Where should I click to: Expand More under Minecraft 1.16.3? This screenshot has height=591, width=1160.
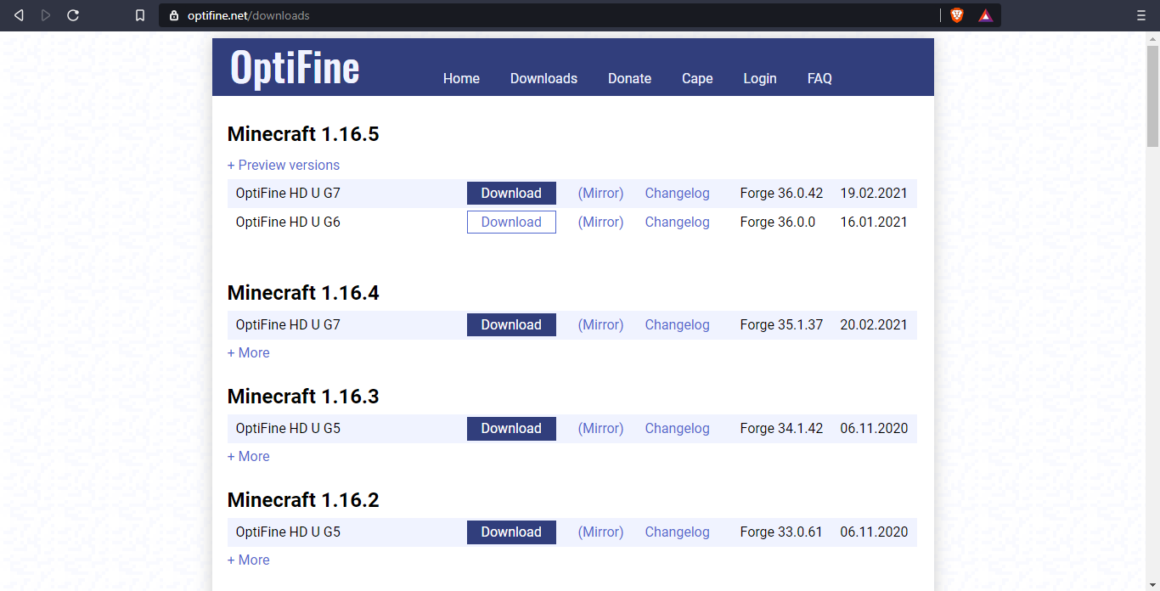click(249, 456)
